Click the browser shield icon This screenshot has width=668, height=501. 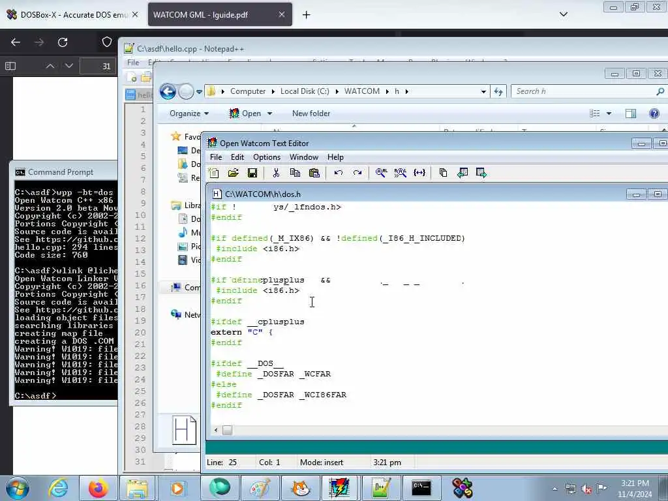pos(107,42)
